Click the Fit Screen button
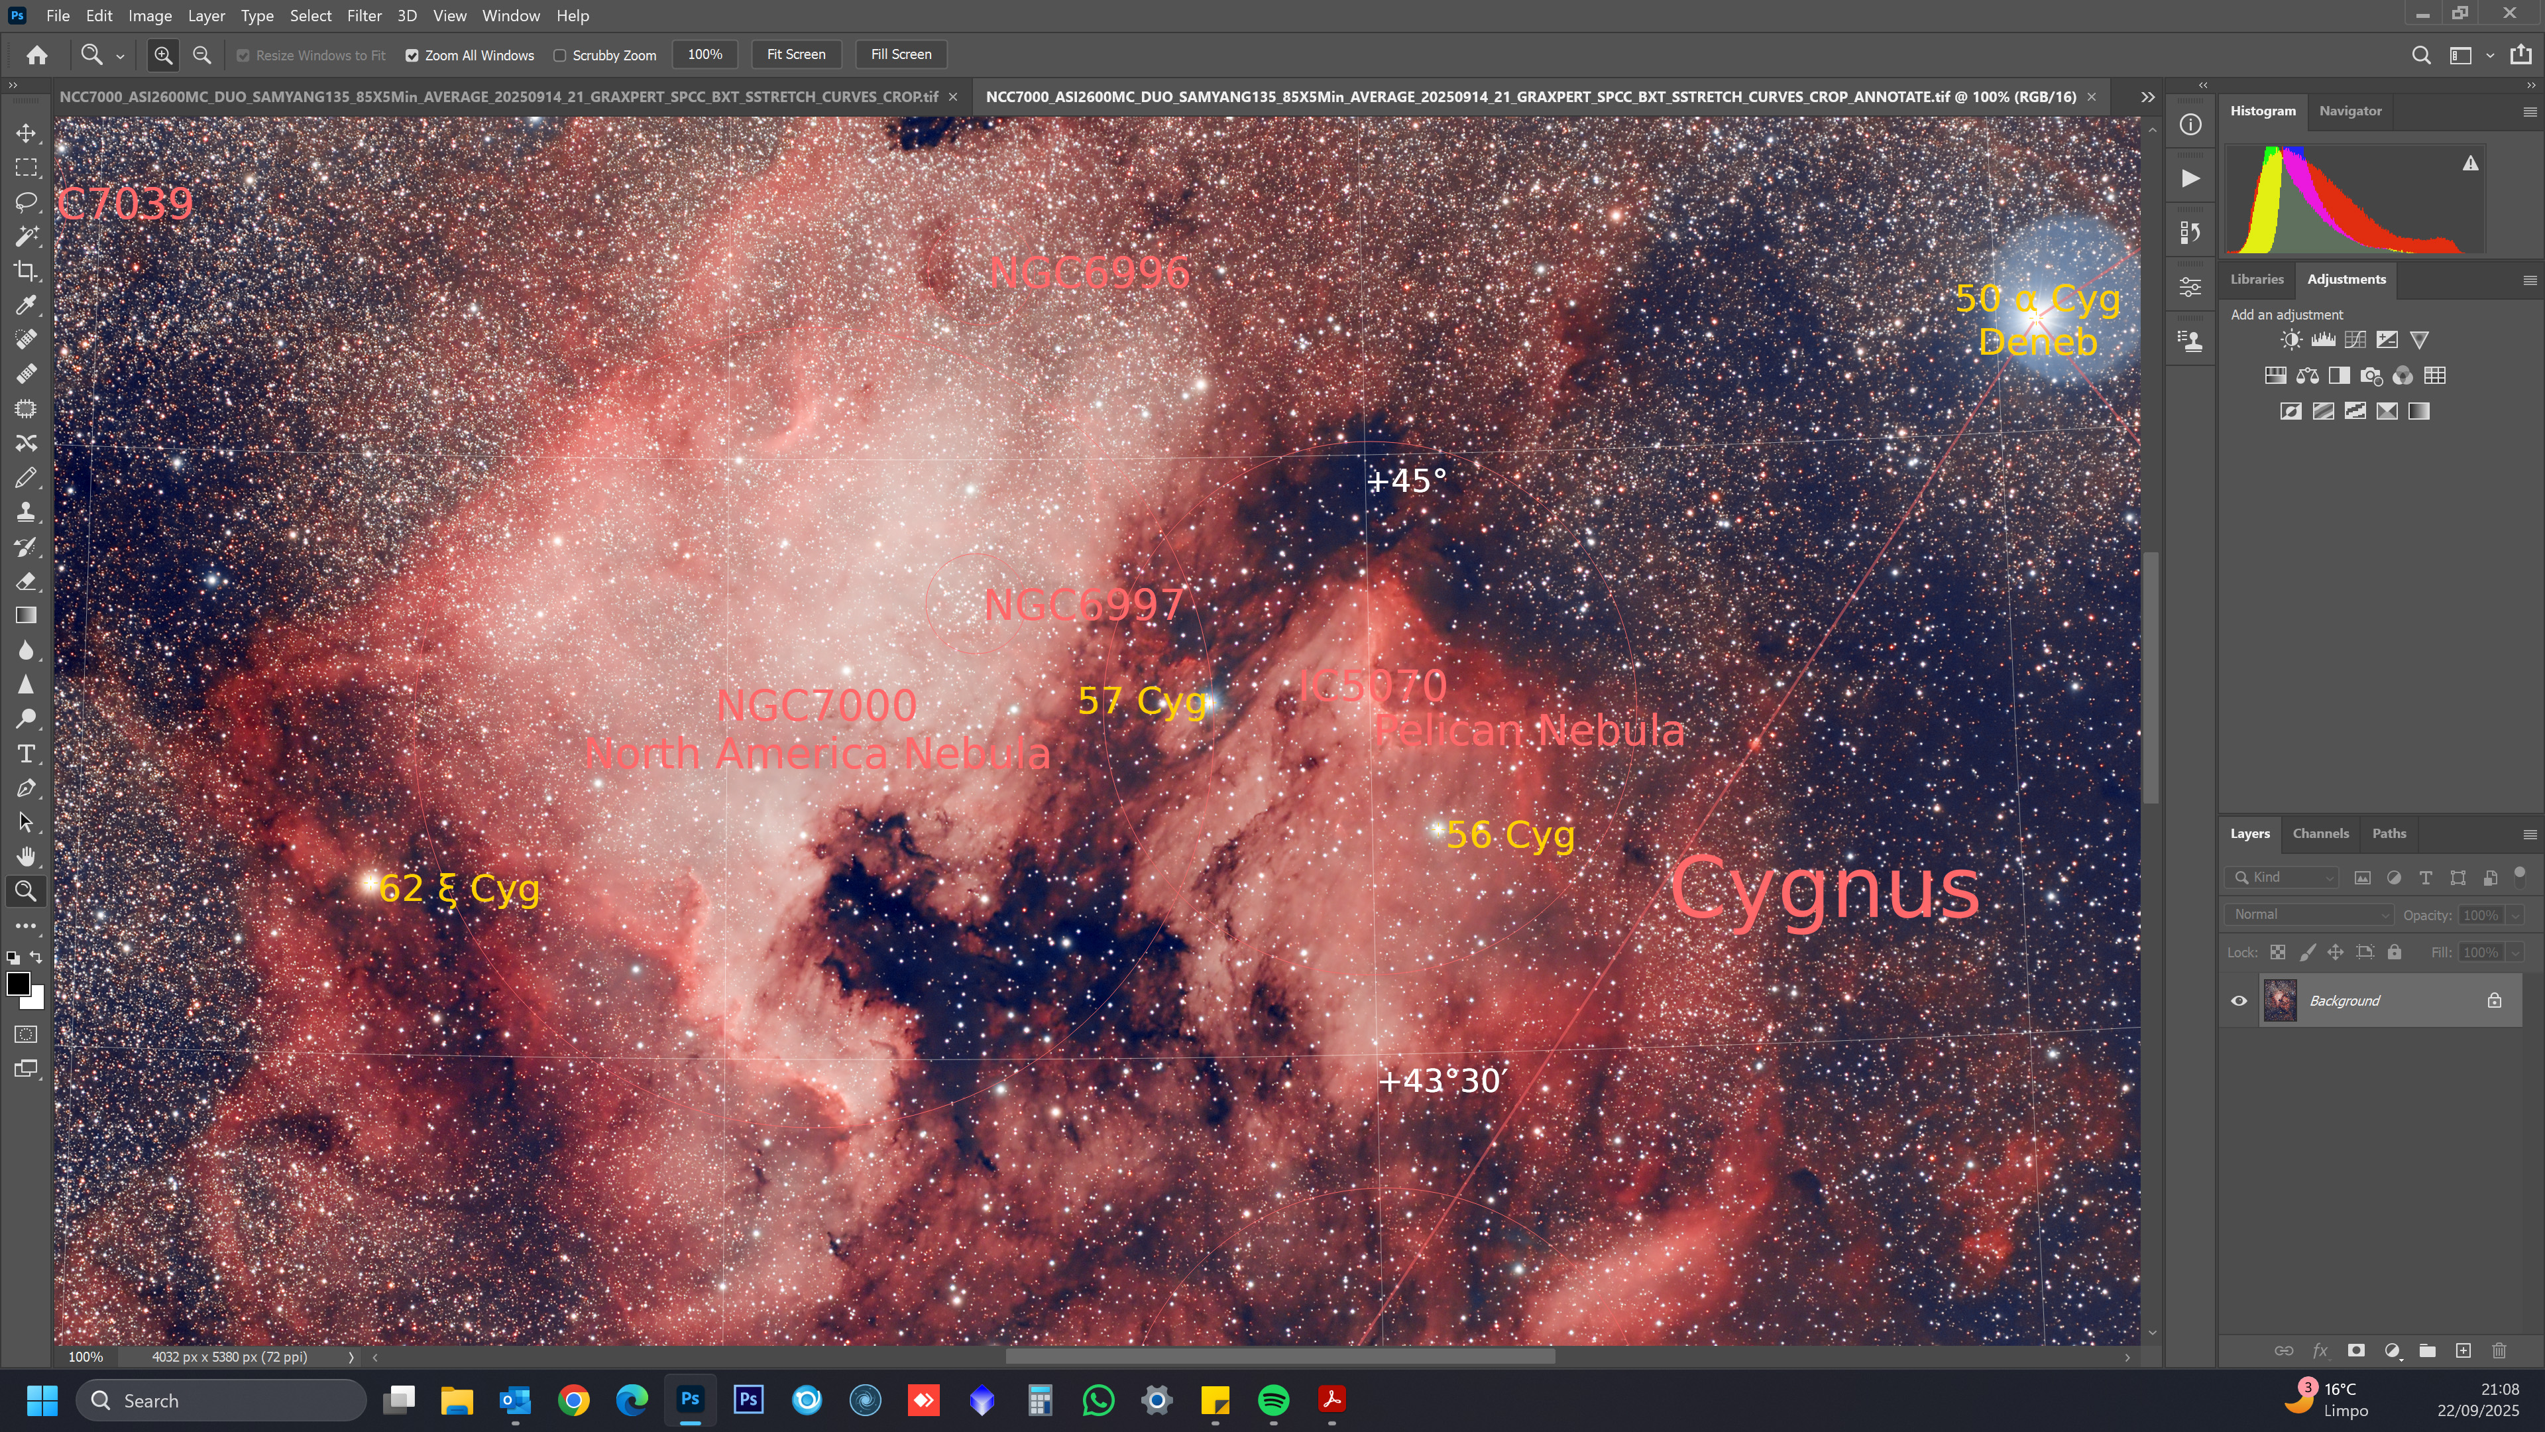Image resolution: width=2545 pixels, height=1432 pixels. (795, 54)
